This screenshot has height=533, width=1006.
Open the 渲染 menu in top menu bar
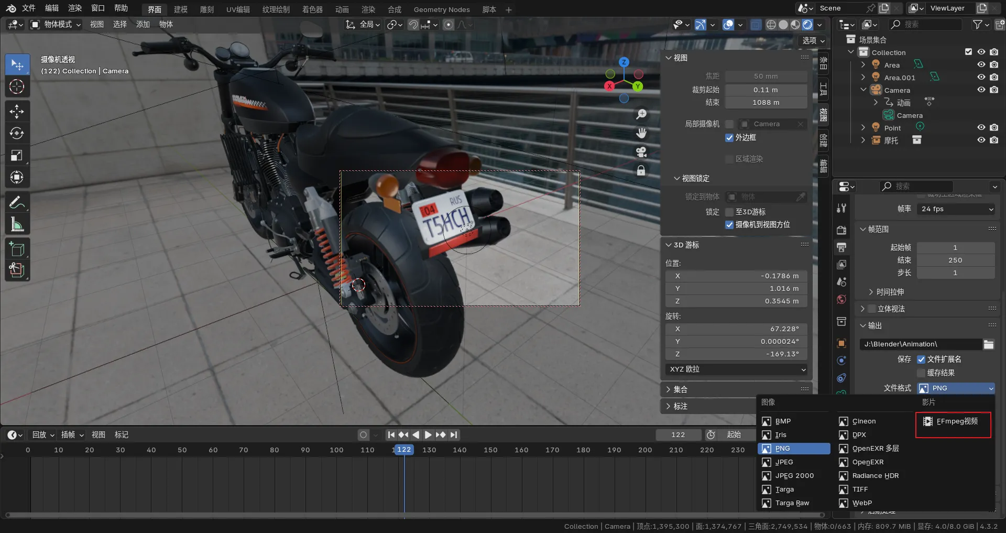point(75,8)
